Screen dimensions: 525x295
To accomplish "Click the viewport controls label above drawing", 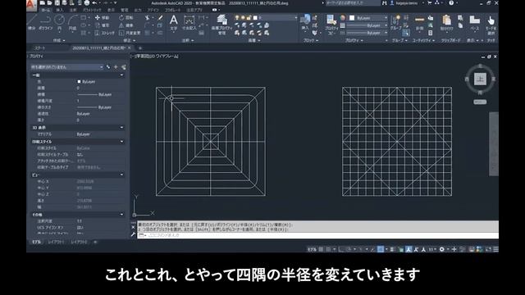I will click(x=155, y=57).
